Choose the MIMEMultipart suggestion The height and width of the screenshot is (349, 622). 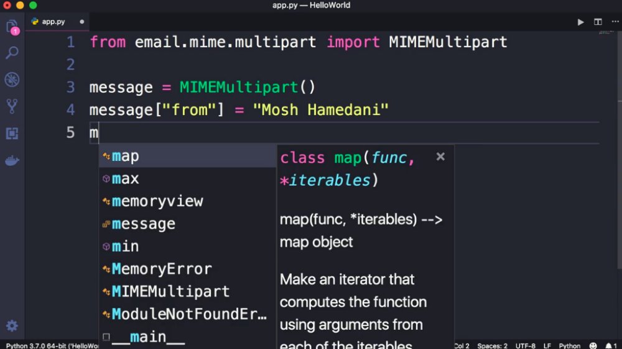tap(187, 292)
